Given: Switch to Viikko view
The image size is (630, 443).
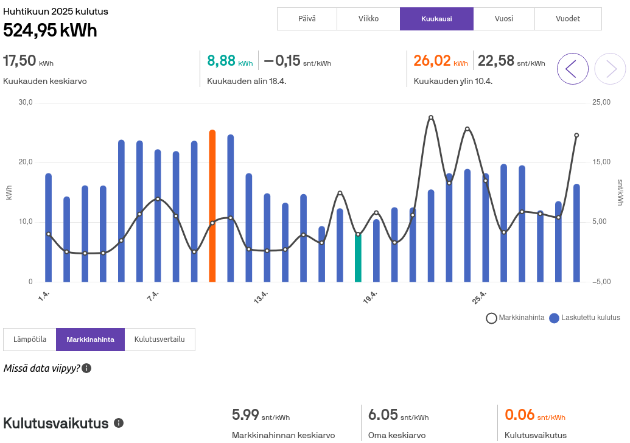Looking at the screenshot, I should (369, 19).
